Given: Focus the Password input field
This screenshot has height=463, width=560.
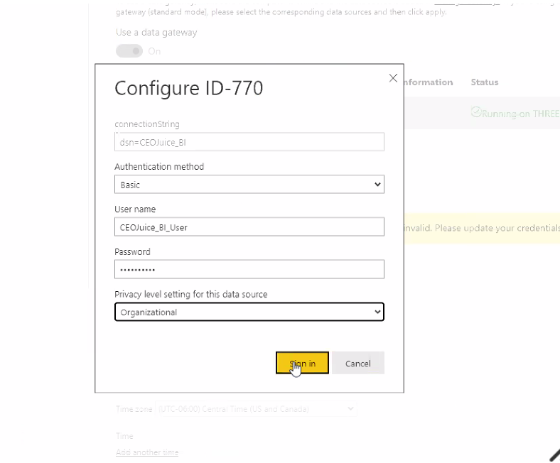Looking at the screenshot, I should 249,270.
